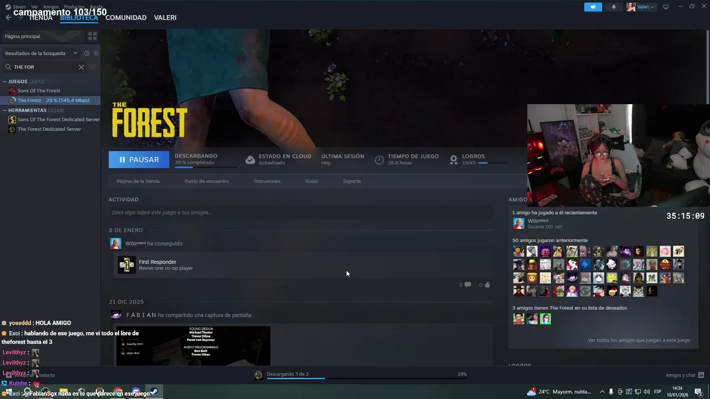Open third wishlist friend avatar
This screenshot has width=710, height=399.
pyautogui.click(x=545, y=319)
